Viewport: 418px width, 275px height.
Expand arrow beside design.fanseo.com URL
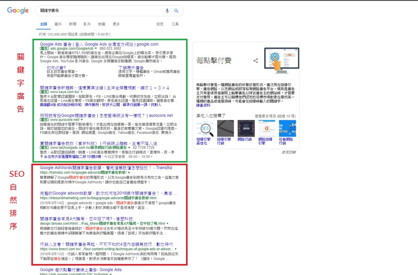[167, 224]
